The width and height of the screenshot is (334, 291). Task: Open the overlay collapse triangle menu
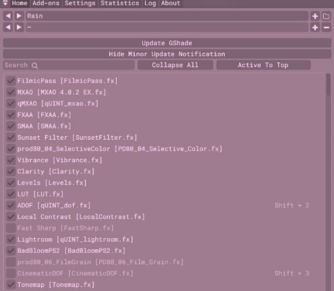click(x=5, y=3)
